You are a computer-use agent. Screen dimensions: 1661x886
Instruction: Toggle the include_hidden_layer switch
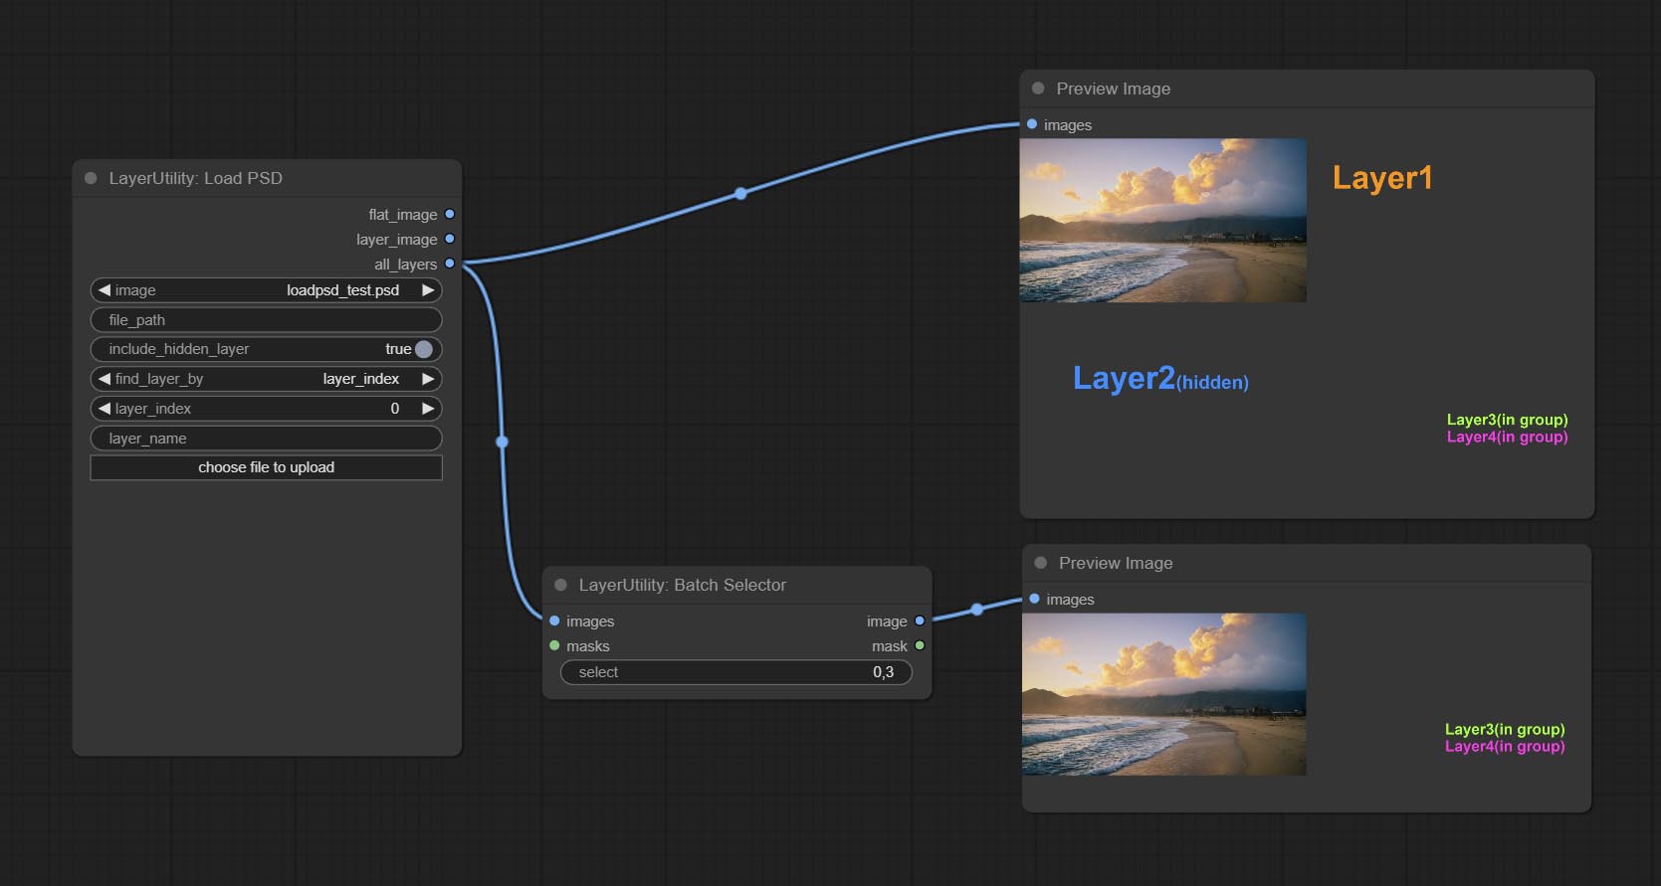[423, 349]
